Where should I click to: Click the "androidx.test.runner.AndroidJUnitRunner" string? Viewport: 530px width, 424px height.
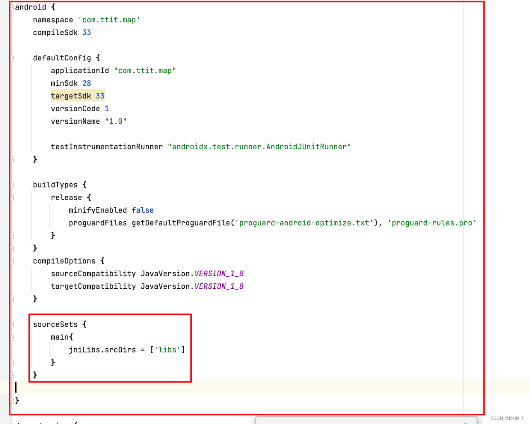click(x=259, y=147)
